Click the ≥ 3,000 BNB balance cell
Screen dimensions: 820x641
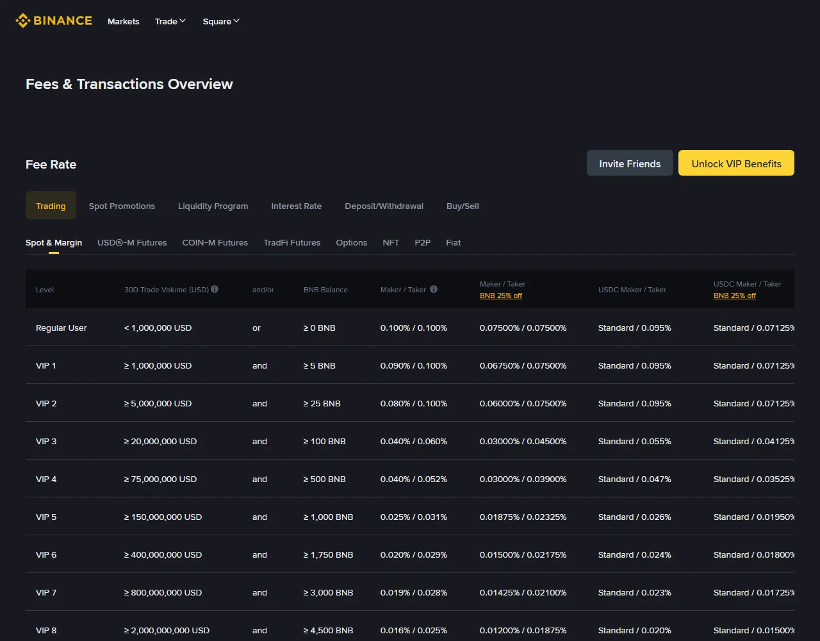[x=329, y=592]
